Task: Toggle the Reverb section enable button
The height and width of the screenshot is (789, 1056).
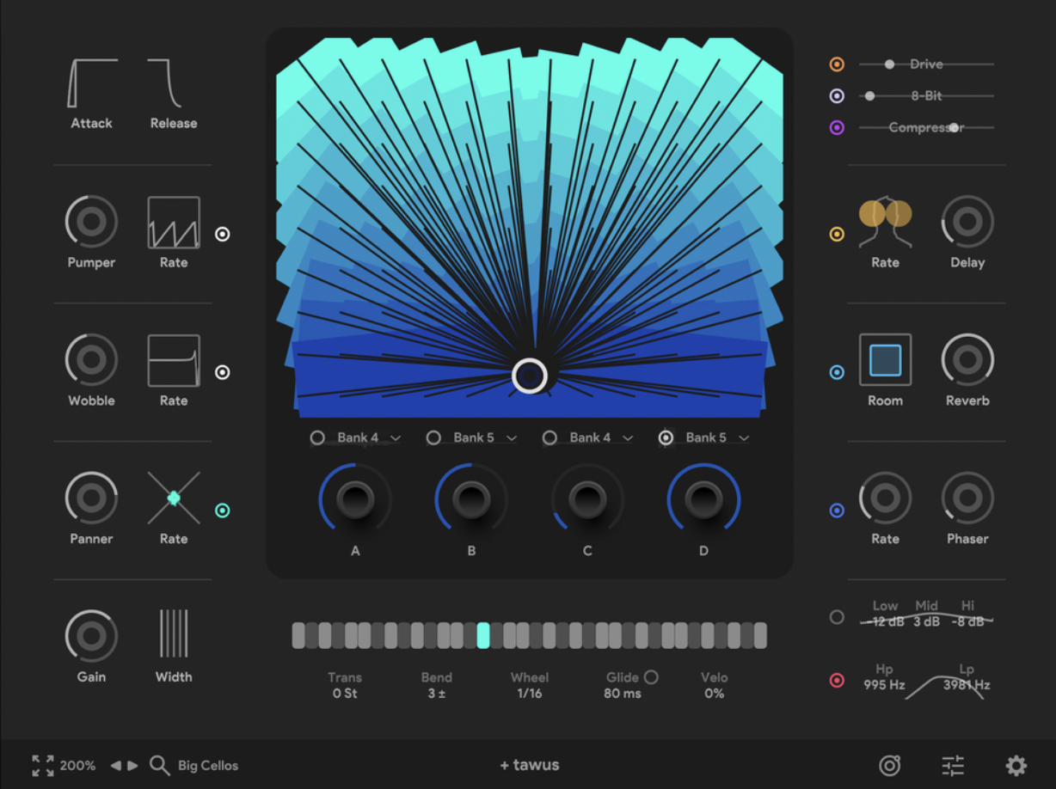Action: 837,372
